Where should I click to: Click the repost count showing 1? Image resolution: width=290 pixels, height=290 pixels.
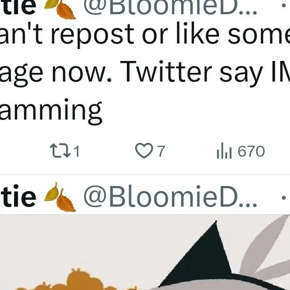point(77,151)
